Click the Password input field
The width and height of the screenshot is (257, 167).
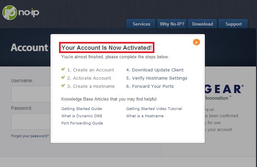30,121
